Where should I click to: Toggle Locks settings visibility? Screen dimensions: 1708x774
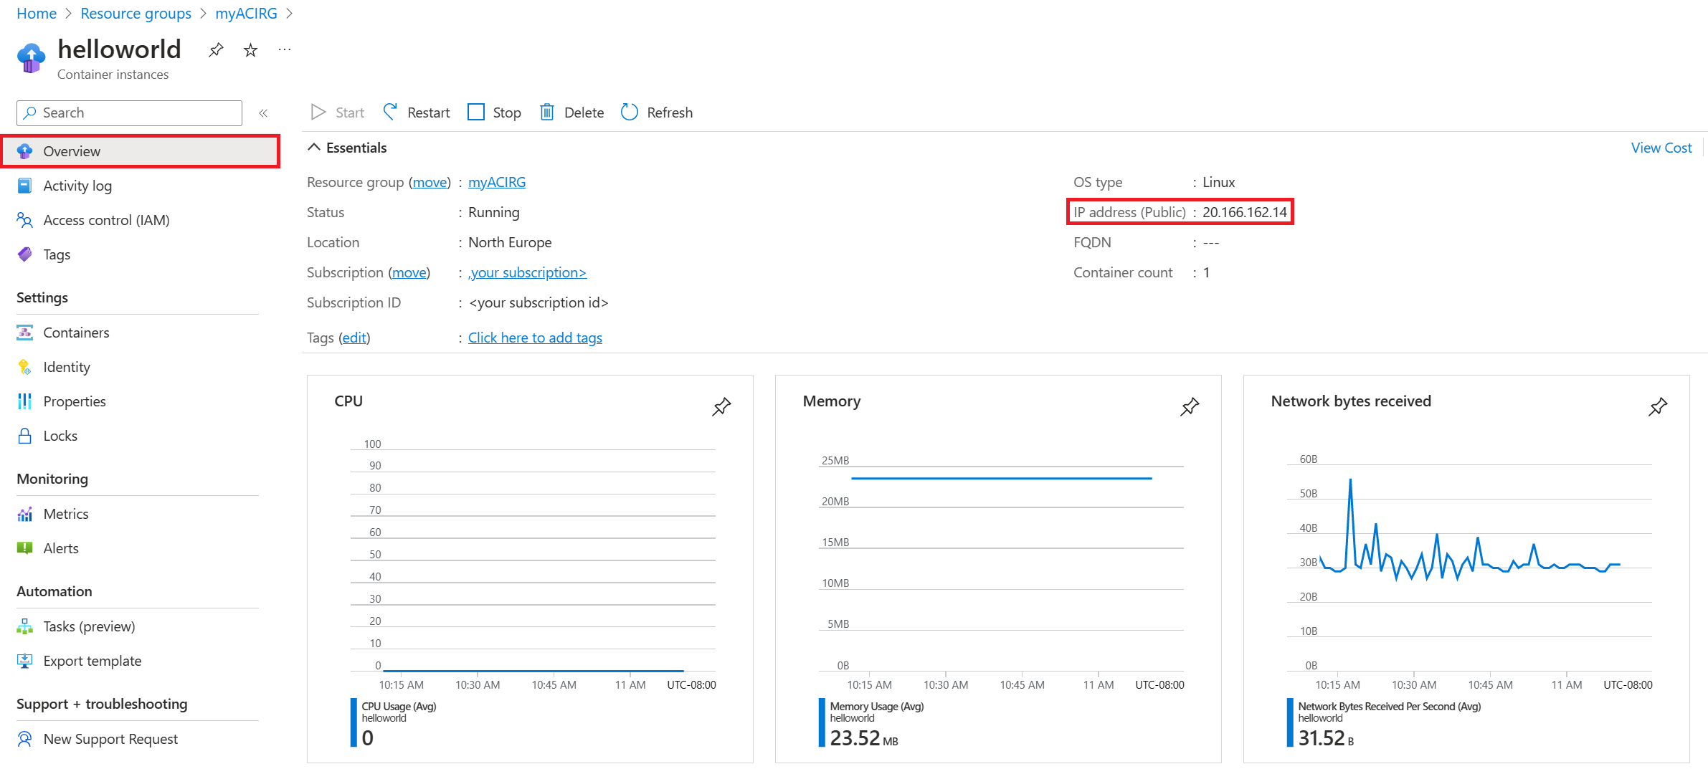[60, 434]
